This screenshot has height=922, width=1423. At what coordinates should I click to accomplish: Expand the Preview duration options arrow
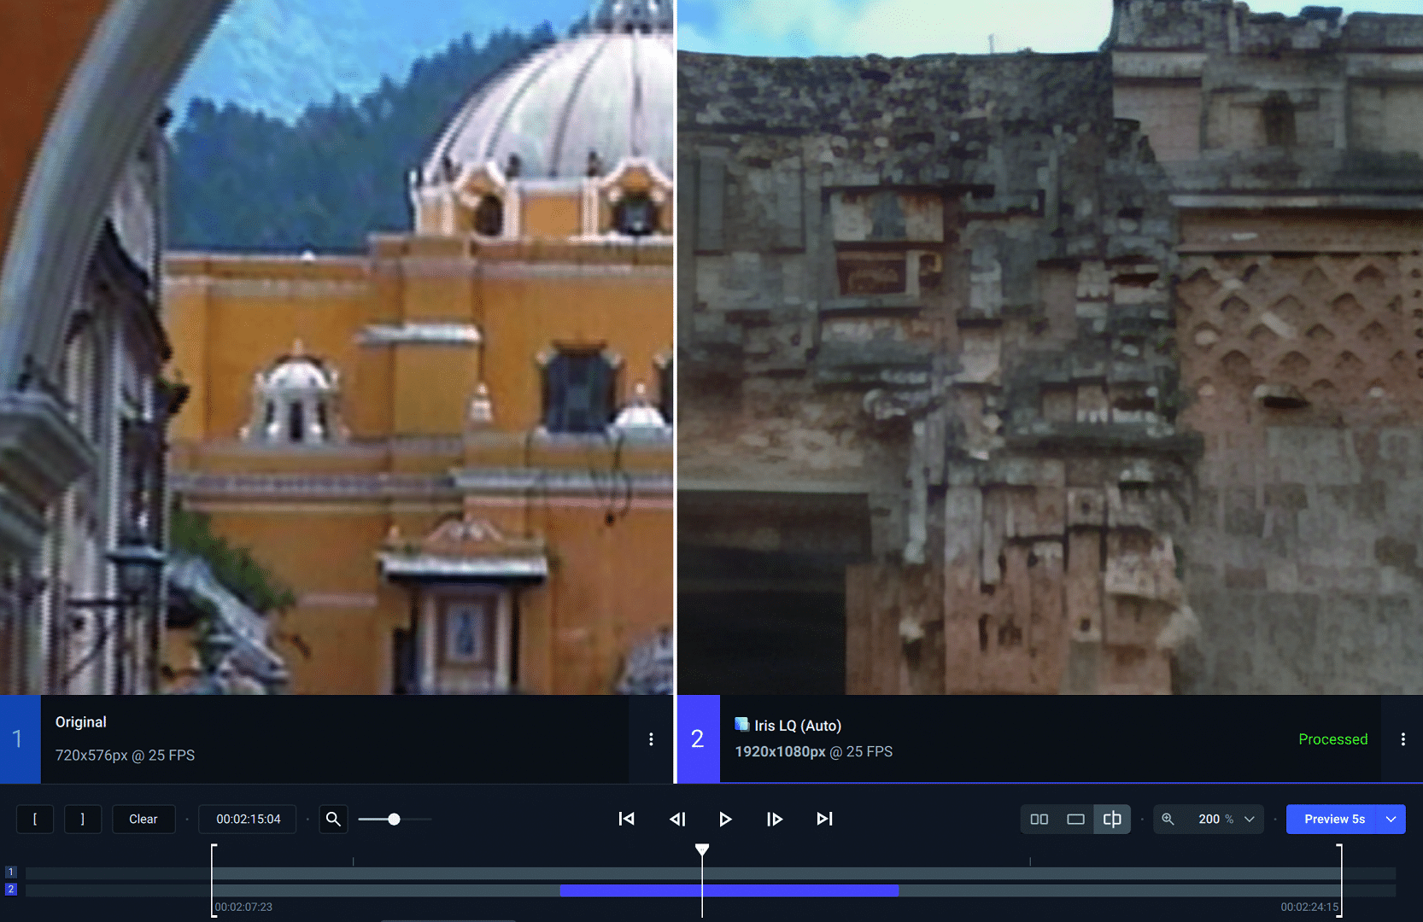tap(1391, 819)
